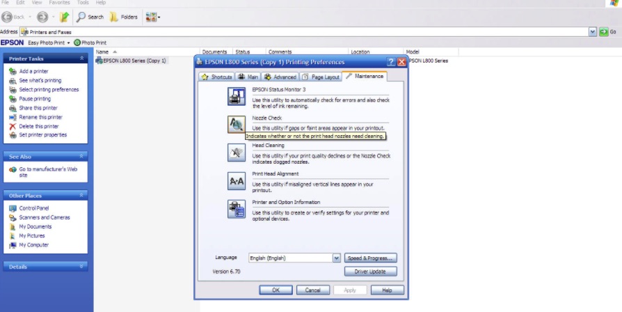Collapse the Other Places panel
This screenshot has height=312, width=622.
(81, 195)
